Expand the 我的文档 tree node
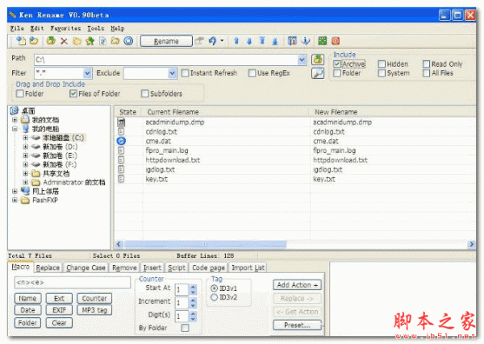The width and height of the screenshot is (484, 344). (x=15, y=119)
